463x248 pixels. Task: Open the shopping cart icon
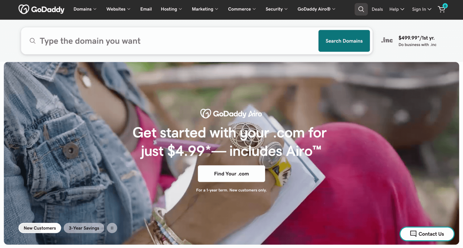442,9
